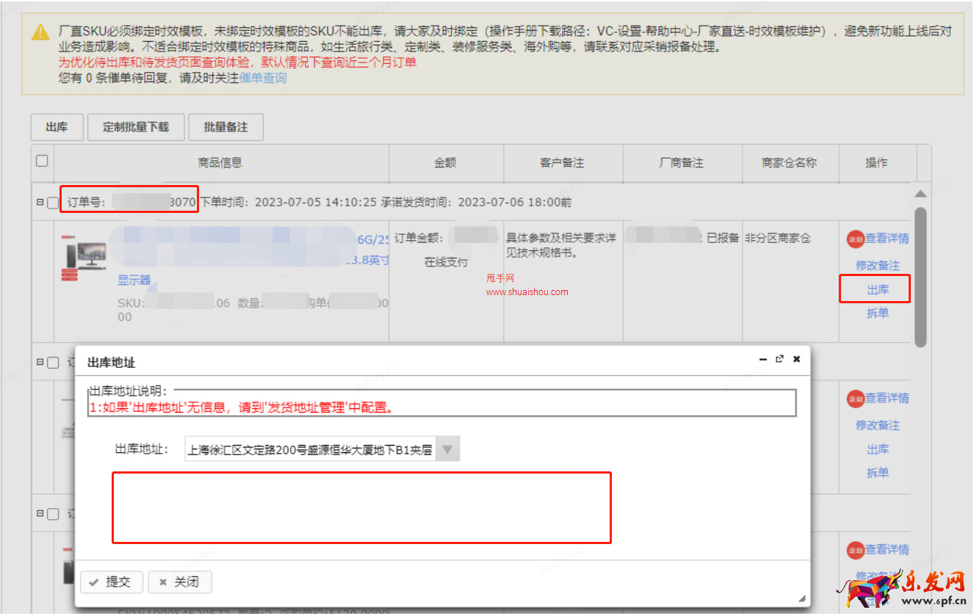Check the second order's checkbox
The width and height of the screenshot is (974, 616).
point(52,362)
